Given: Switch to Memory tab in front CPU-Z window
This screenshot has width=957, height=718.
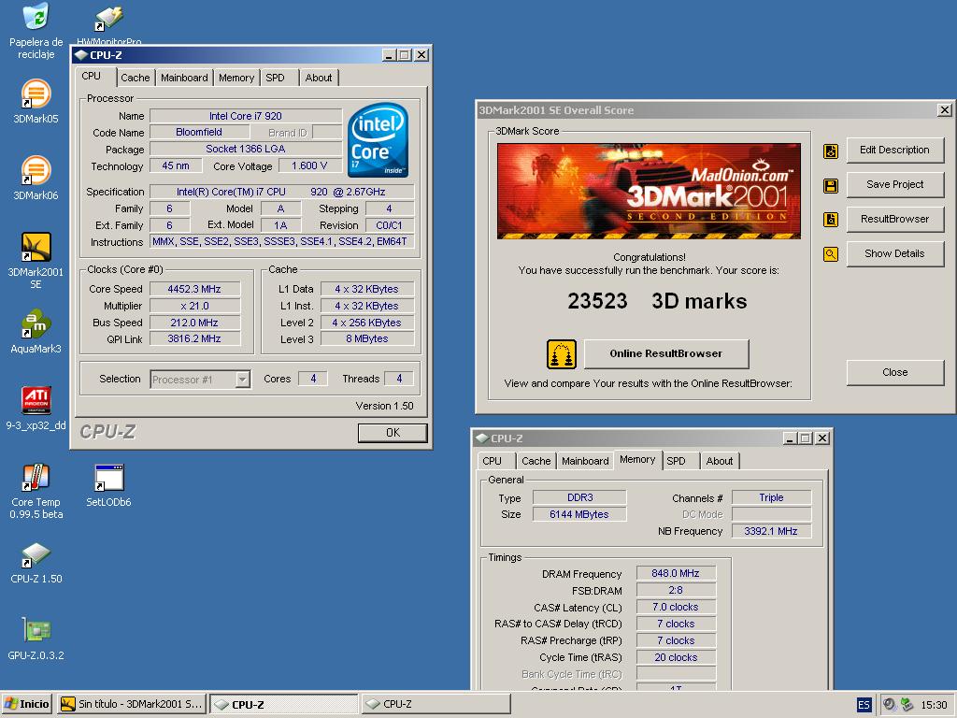Looking at the screenshot, I should [x=236, y=78].
